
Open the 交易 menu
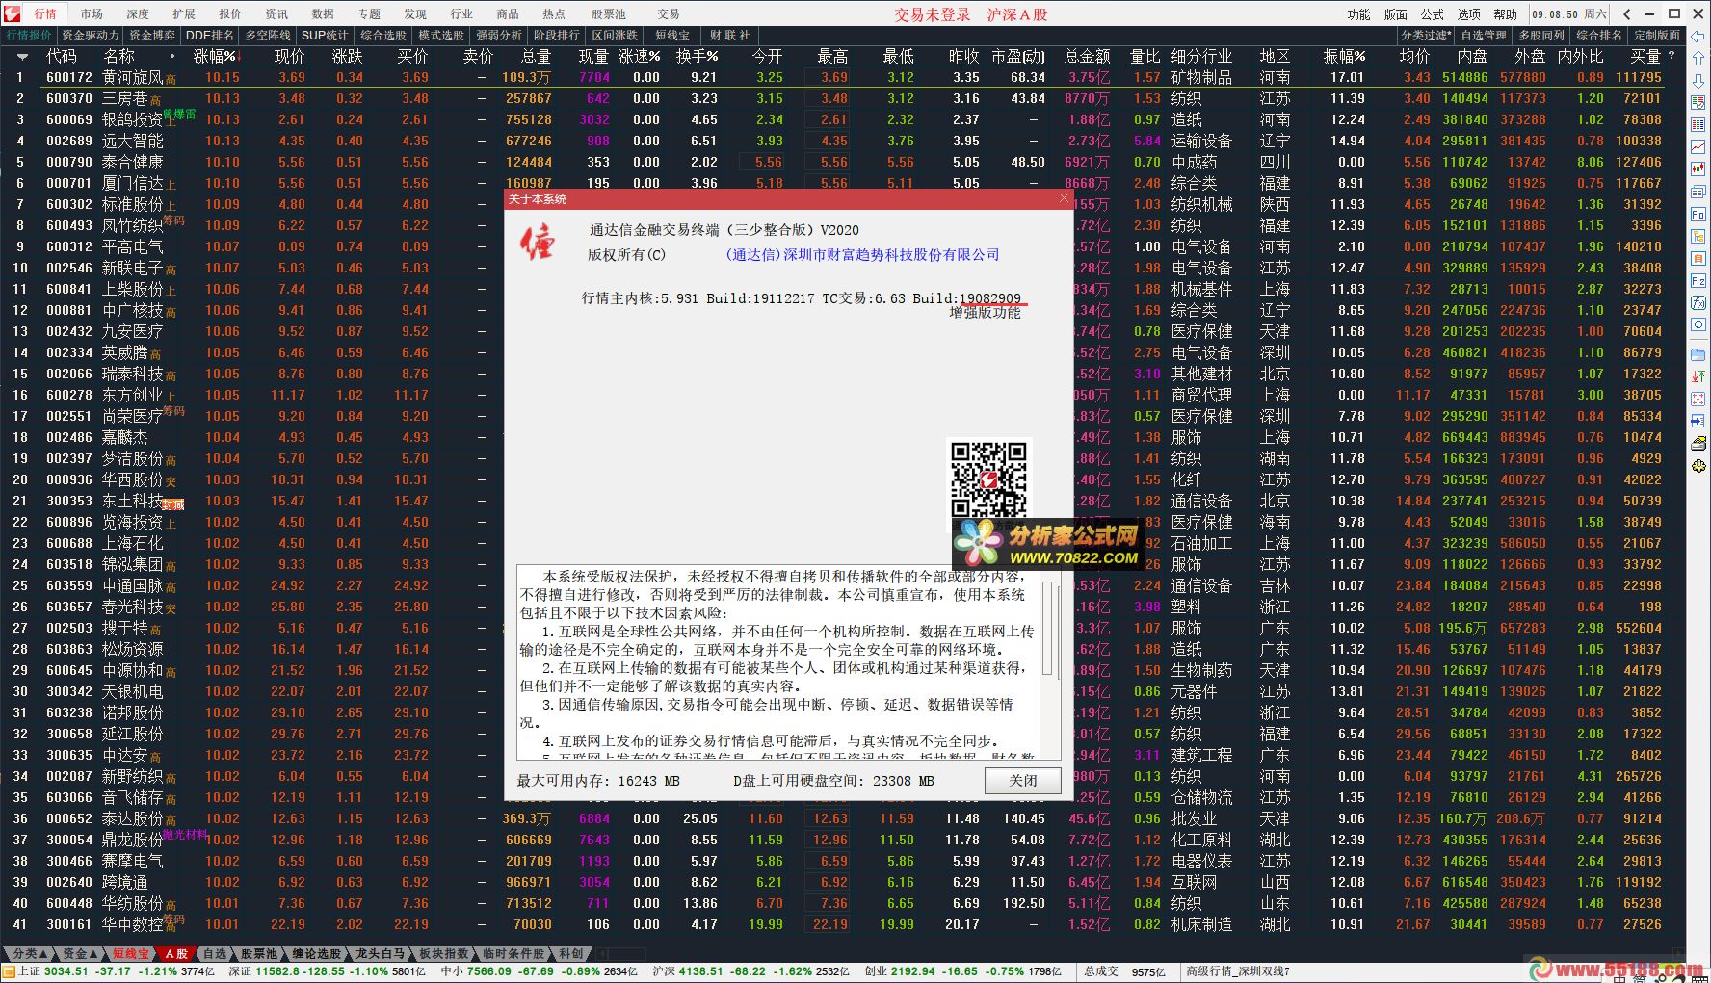(669, 13)
